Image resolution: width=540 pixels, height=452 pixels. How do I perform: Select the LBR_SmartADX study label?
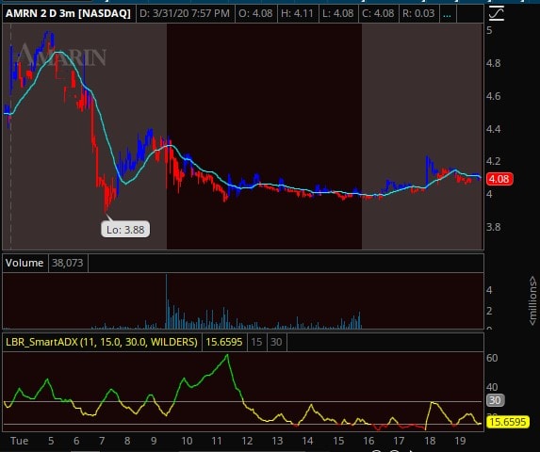102,342
